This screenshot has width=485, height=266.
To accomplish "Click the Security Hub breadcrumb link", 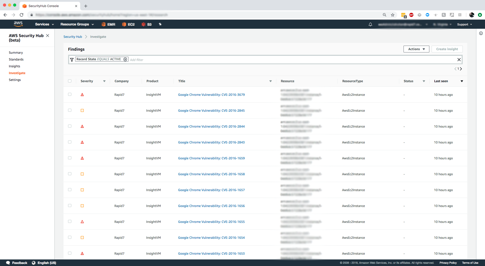I will point(73,37).
